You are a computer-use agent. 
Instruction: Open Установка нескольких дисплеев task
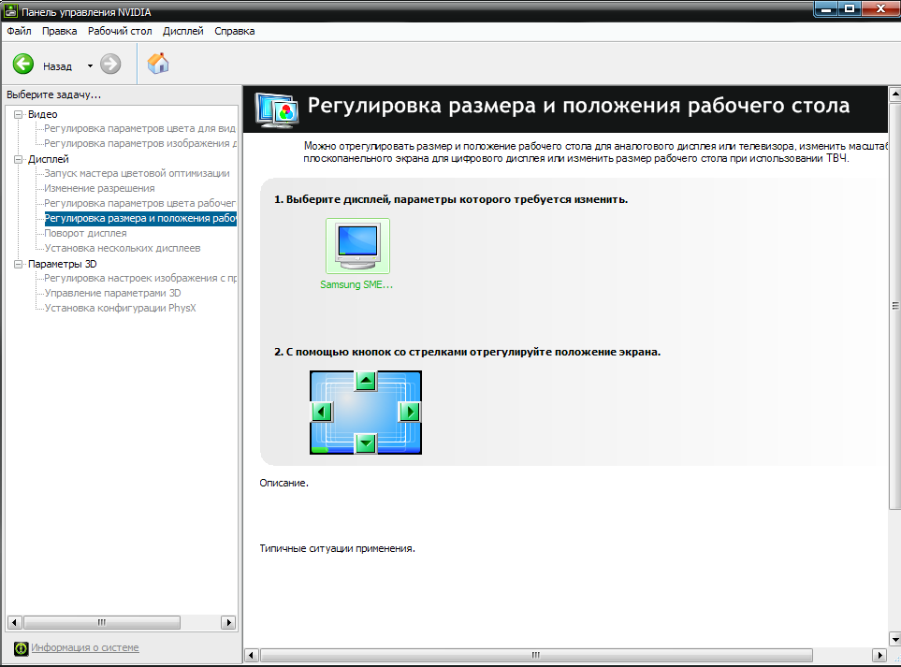123,248
